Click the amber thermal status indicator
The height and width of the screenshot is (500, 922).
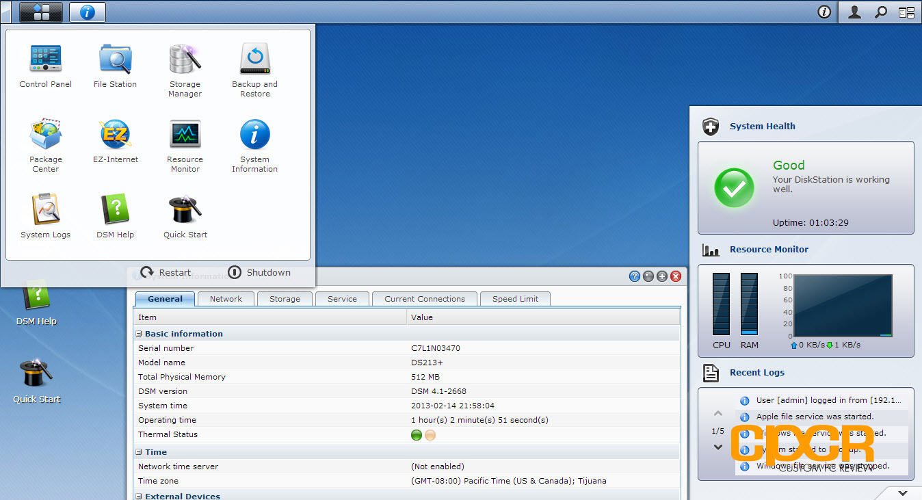coord(430,435)
